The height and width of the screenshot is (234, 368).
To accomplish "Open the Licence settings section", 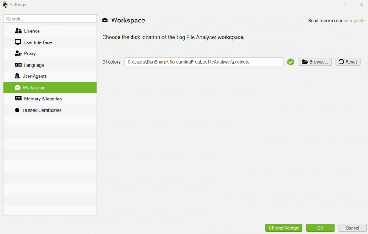I will [x=50, y=31].
